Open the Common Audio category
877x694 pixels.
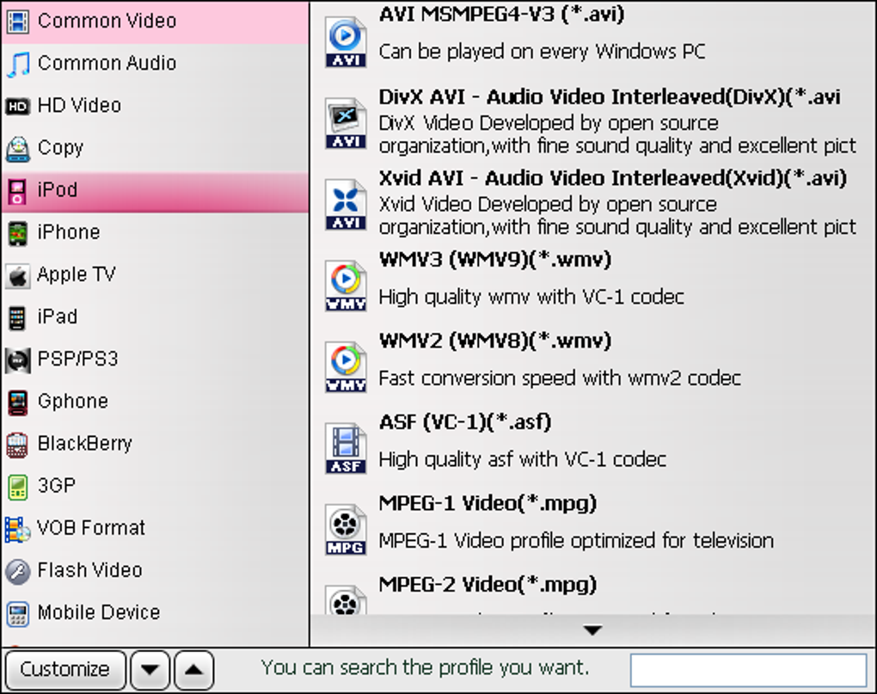(155, 63)
